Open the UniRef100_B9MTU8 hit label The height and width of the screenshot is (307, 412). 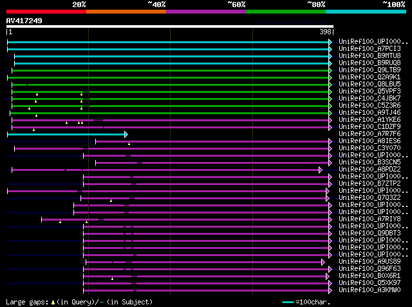coord(370,56)
